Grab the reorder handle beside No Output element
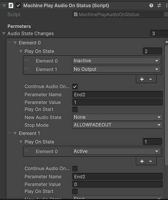Image resolution: width=168 pixels, height=200 pixels. pyautogui.click(x=26, y=69)
